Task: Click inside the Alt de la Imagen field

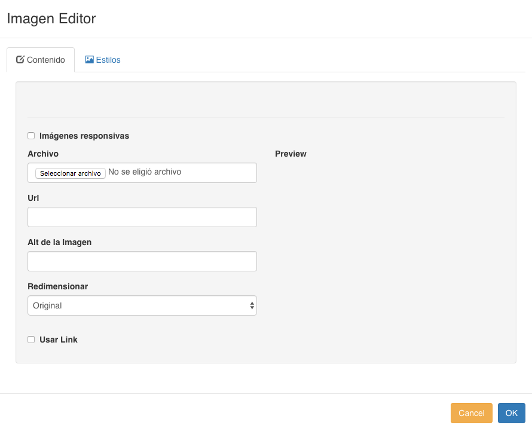Action: [142, 261]
